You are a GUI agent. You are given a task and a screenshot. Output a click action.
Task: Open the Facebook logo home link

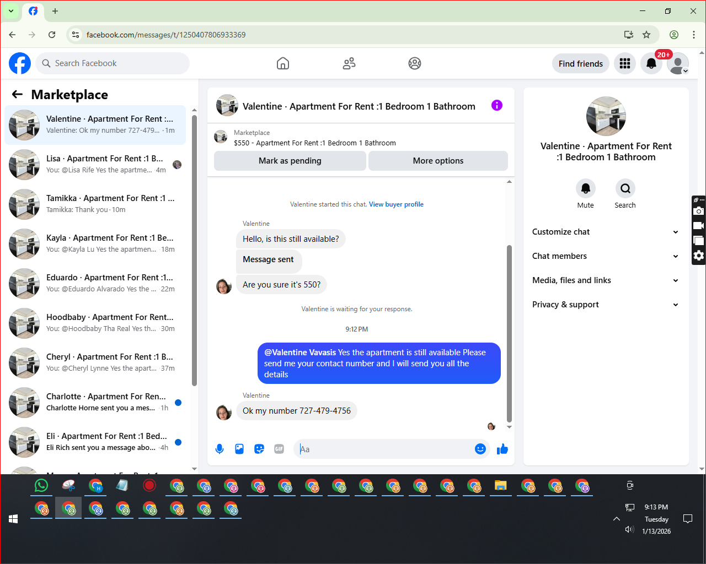pyautogui.click(x=20, y=63)
